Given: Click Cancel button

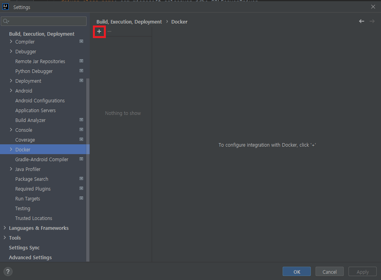Looking at the screenshot, I should 330,271.
